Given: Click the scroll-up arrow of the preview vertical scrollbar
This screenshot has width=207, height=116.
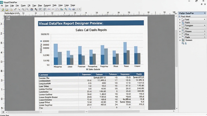Looking at the screenshot, I should click(x=176, y=16).
